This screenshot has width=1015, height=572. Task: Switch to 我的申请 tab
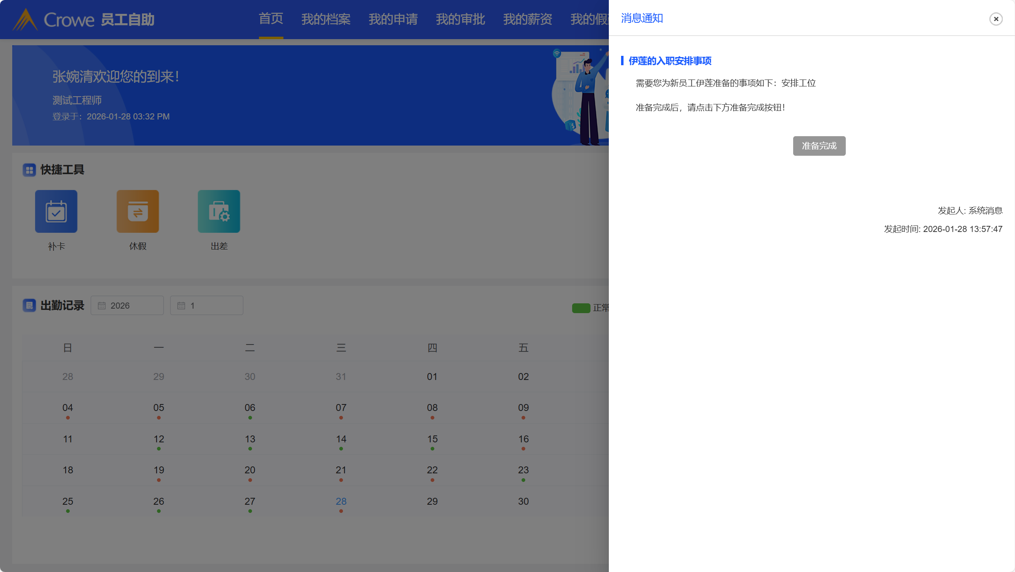(393, 19)
